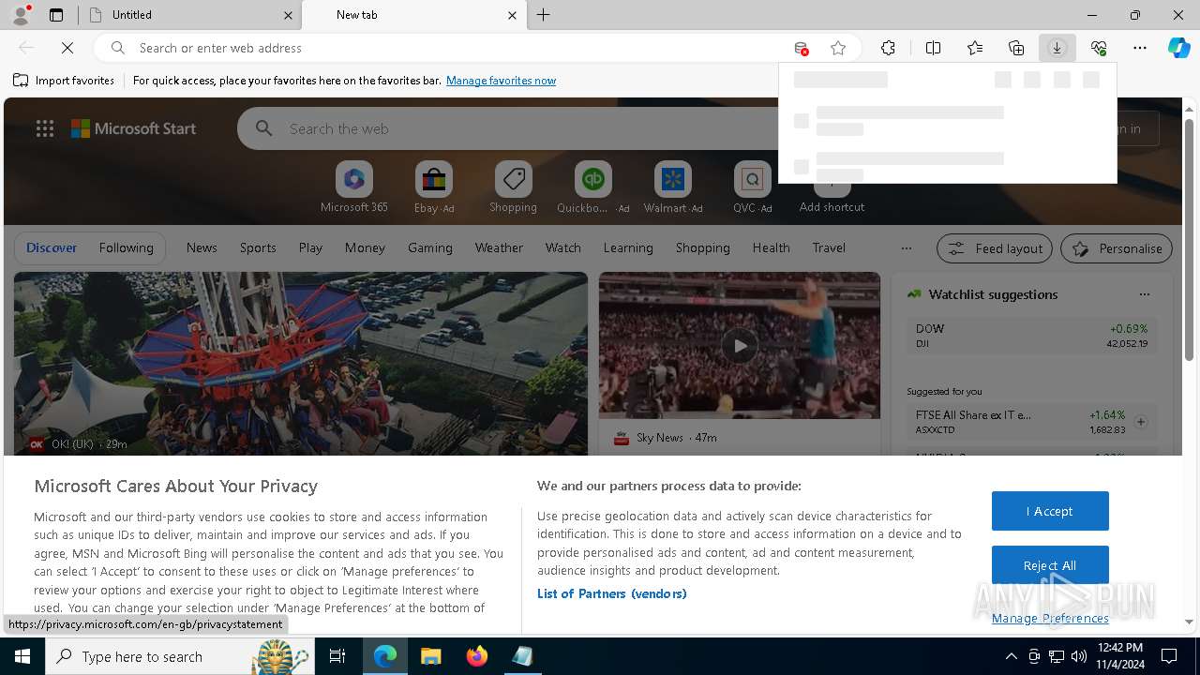The height and width of the screenshot is (675, 1200).
Task: Close the New tab tab
Action: tap(512, 15)
